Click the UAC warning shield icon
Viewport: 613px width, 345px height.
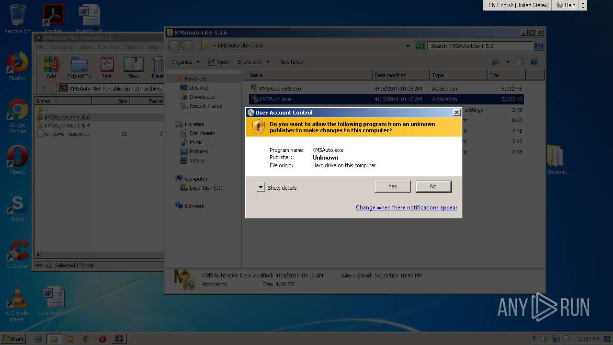tap(259, 127)
